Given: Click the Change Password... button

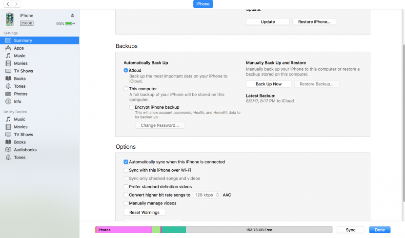Looking at the screenshot, I should pyautogui.click(x=160, y=125).
